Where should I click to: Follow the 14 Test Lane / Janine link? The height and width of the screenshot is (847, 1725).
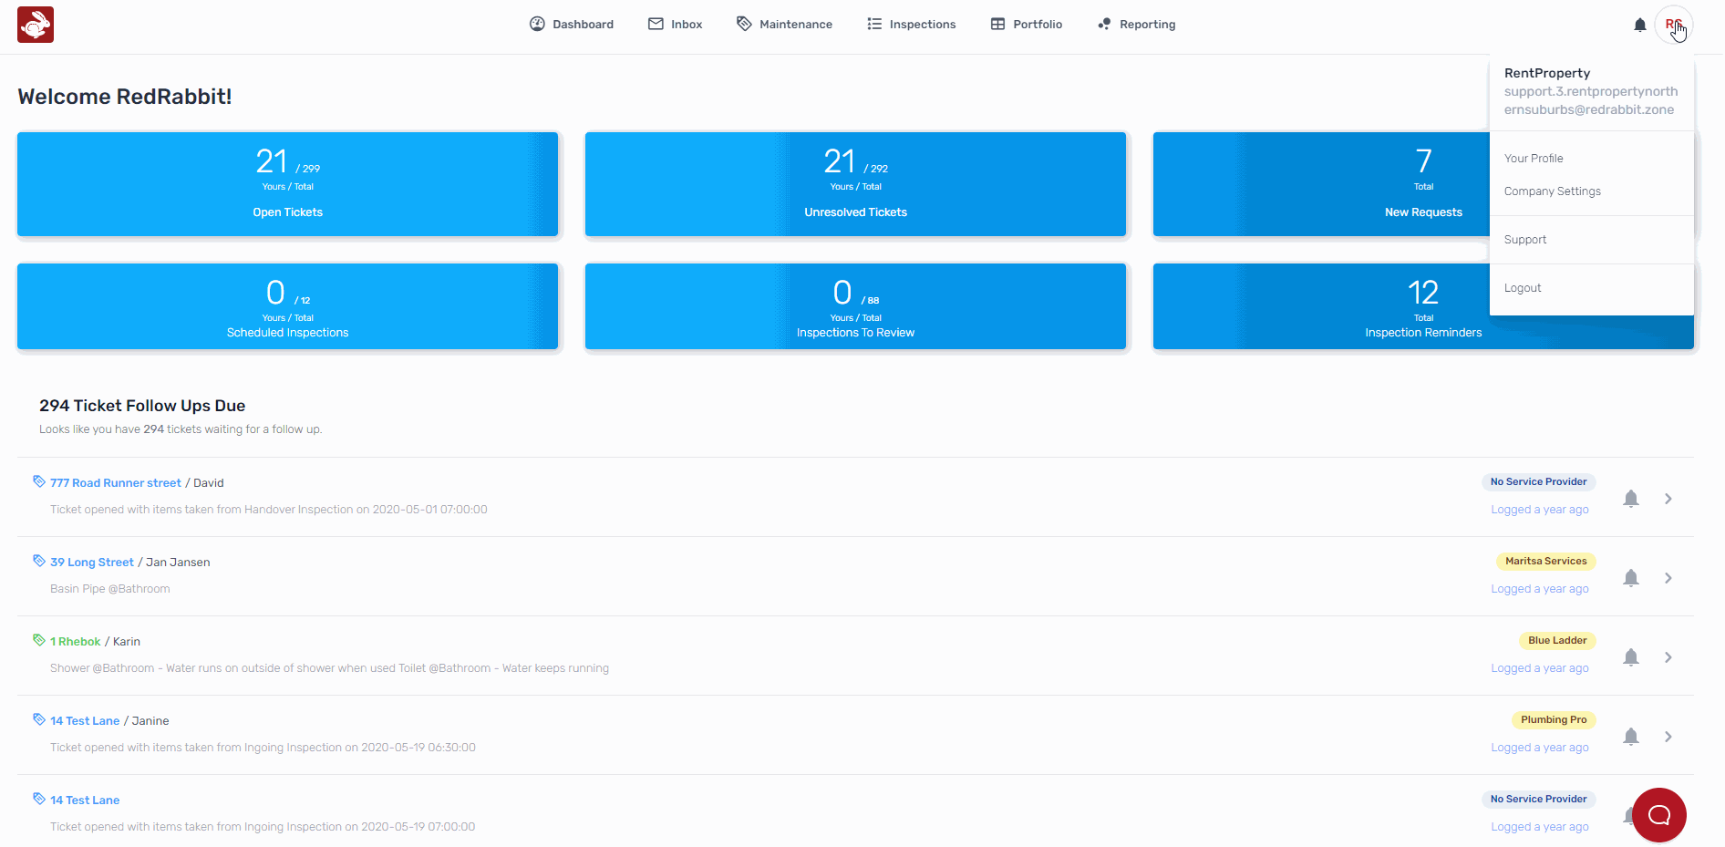point(85,721)
